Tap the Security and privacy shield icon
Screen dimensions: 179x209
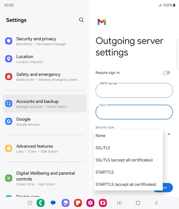[x=9, y=41]
